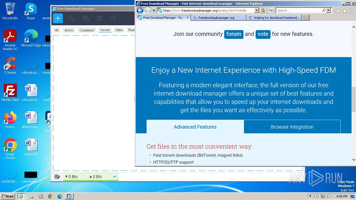Image resolution: width=356 pixels, height=200 pixels.
Task: Click the magnifier search icon in IE
Action: pos(324,11)
